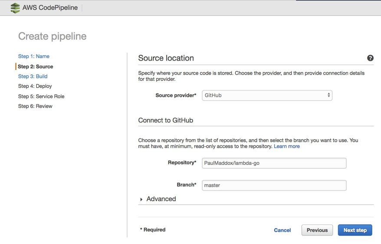Click the Branch input field
The image size is (381, 244).
point(274,185)
